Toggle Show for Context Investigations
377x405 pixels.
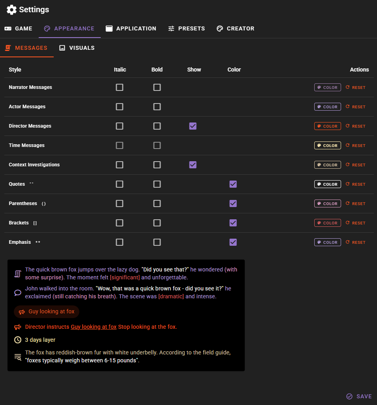(x=193, y=165)
